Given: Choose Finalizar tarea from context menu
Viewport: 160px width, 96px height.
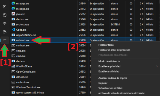Looking at the screenshot, I should click(x=106, y=45).
